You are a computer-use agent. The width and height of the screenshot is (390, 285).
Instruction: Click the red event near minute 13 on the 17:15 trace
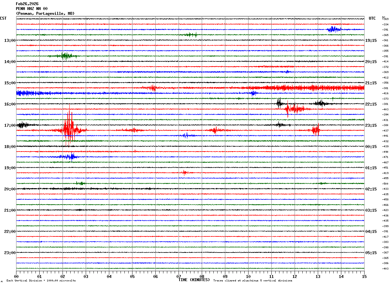[x=316, y=130]
